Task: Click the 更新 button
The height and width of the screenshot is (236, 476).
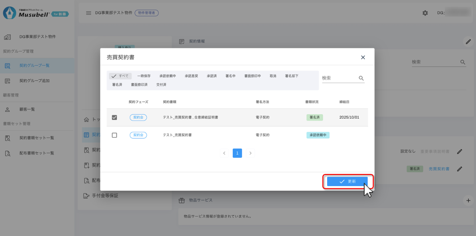Action: click(347, 181)
